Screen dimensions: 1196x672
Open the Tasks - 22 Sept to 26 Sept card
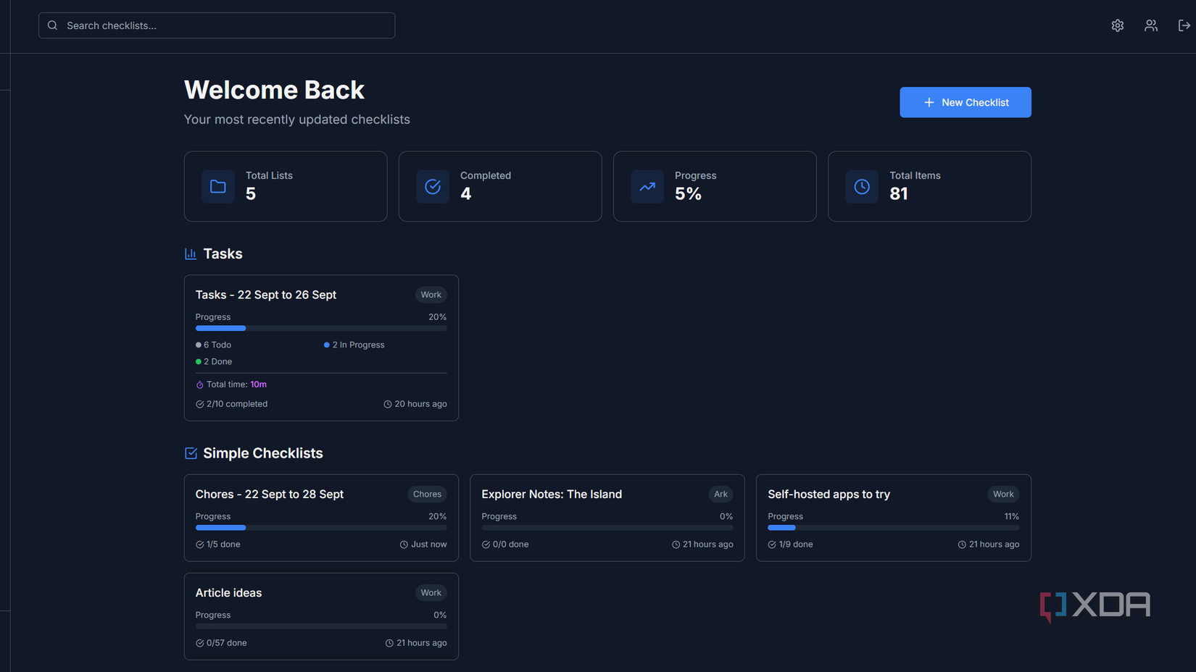point(321,348)
